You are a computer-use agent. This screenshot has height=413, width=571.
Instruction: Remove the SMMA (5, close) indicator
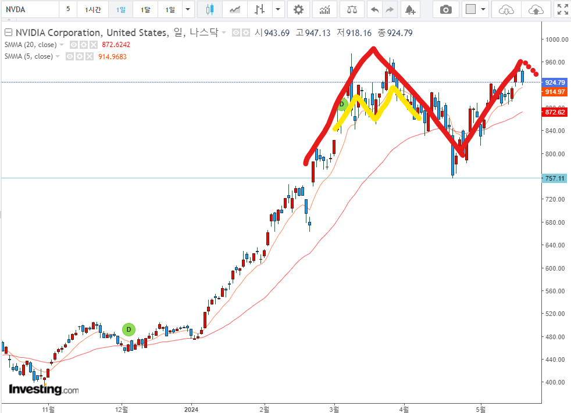90,57
